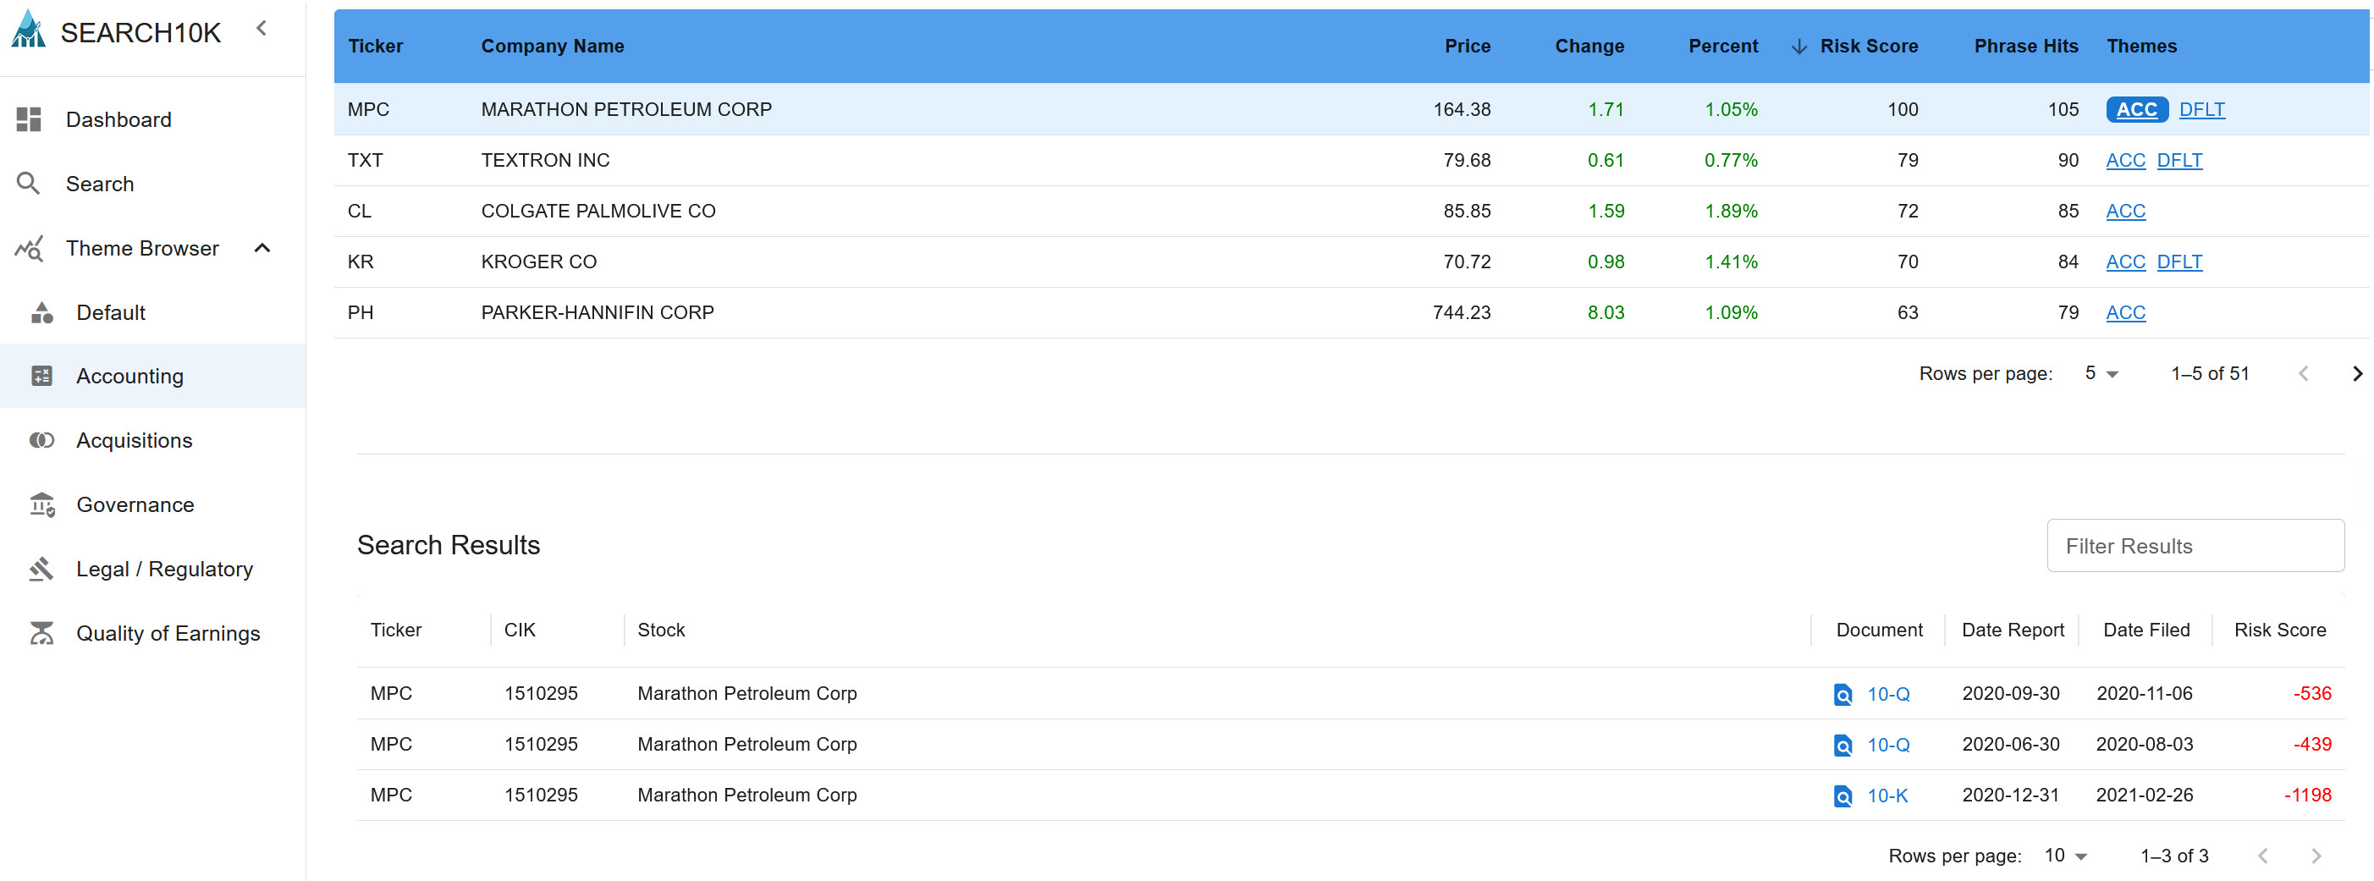Viewport: 2374px width, 881px height.
Task: Sort by Change column header
Action: coord(1589,46)
